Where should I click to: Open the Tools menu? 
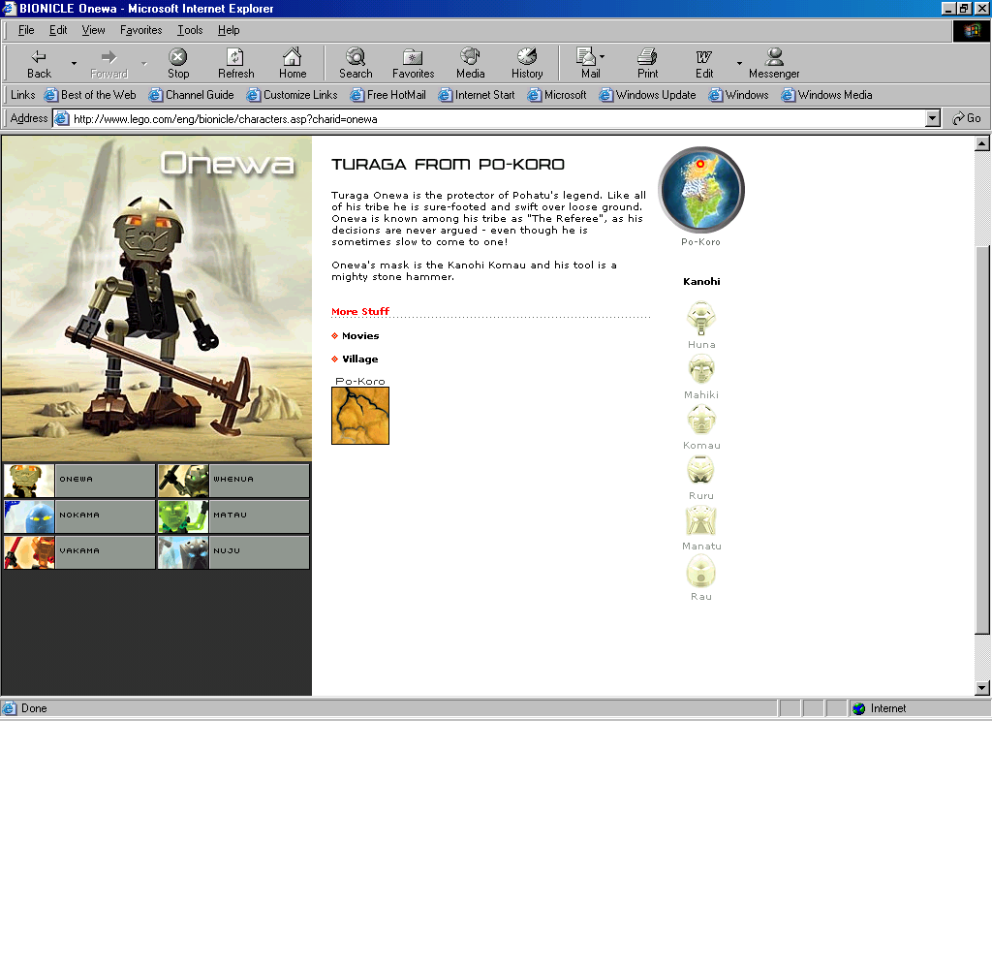pyautogui.click(x=190, y=30)
